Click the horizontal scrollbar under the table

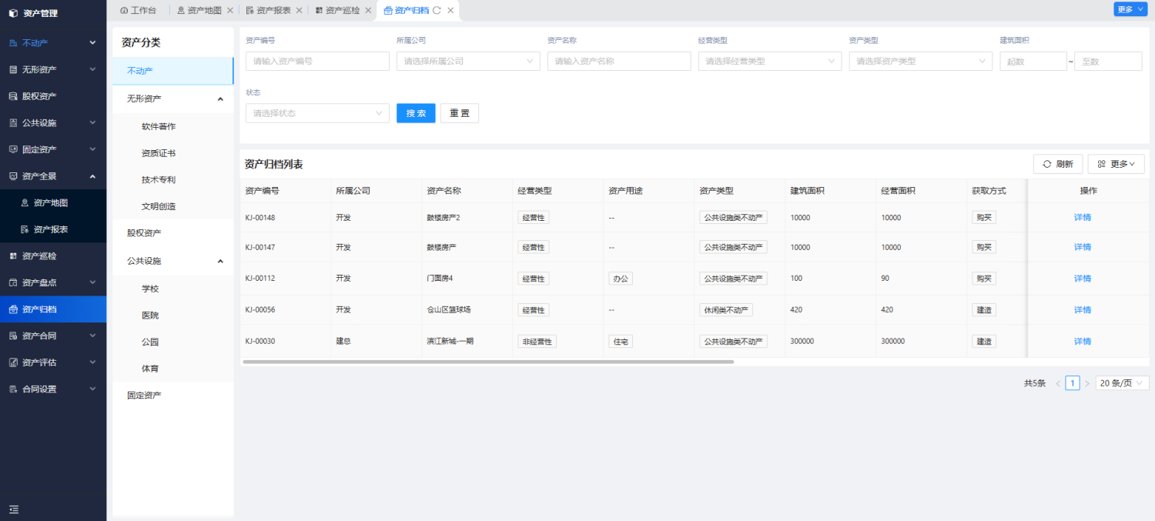point(488,361)
